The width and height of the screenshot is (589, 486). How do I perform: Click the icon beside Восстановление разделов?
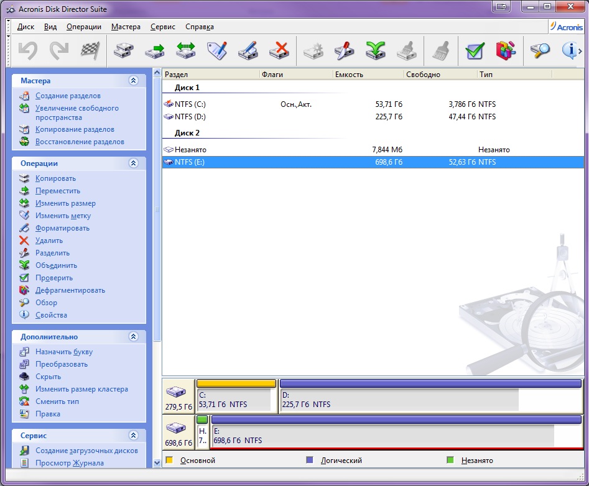tap(24, 142)
